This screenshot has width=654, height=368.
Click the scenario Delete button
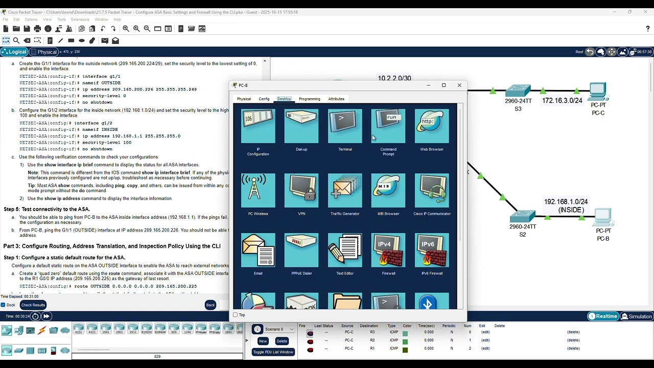282,341
